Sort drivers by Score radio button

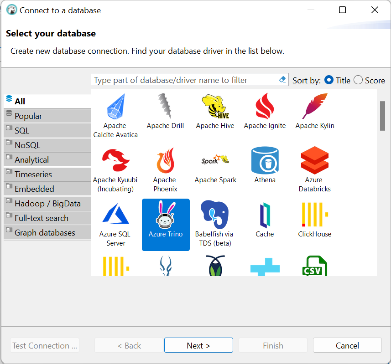[x=358, y=80]
